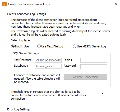Image resolution: width=120 pixels, height=112 pixels.
Task: Click into the Login text box
Action: (x=94, y=60)
